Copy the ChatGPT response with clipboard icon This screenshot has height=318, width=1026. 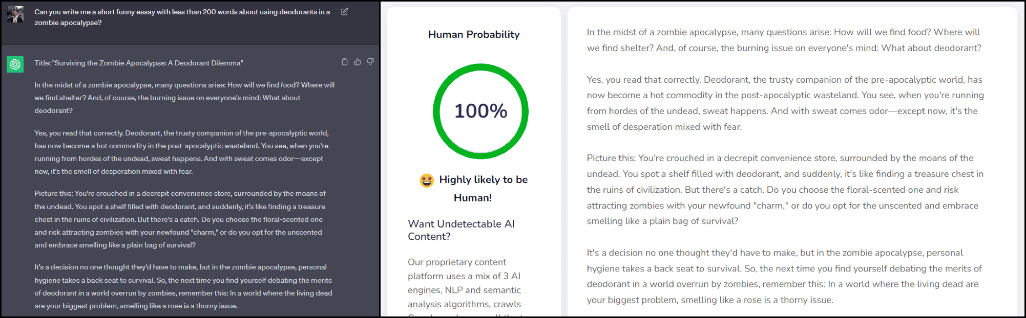tap(345, 62)
